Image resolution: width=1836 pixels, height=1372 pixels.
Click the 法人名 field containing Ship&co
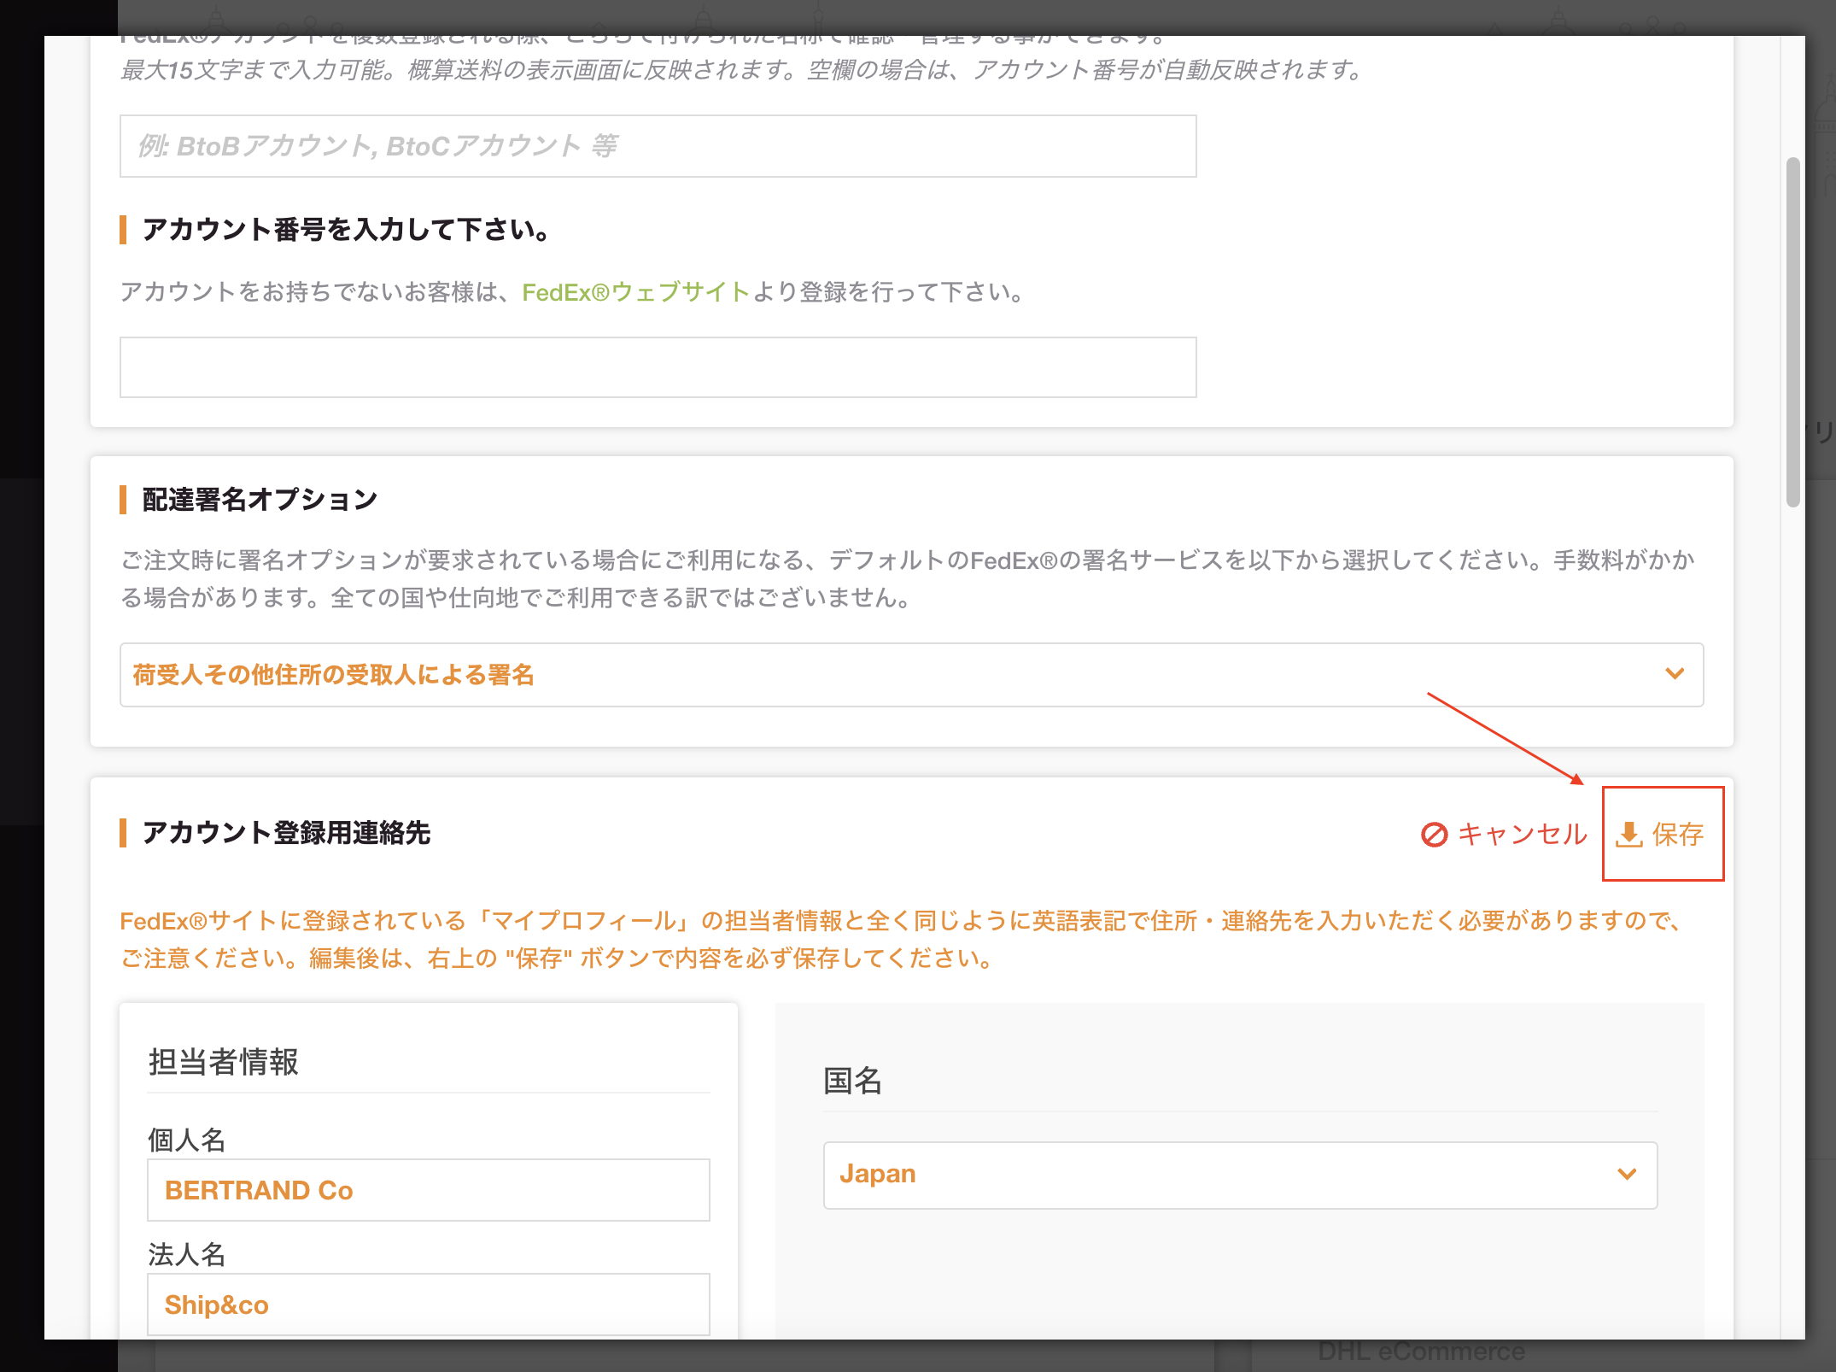[x=428, y=1305]
